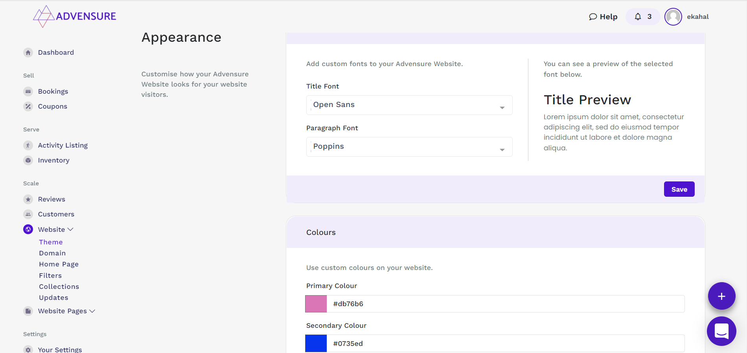Go to the Home Page submenu item
The height and width of the screenshot is (353, 747).
point(59,264)
